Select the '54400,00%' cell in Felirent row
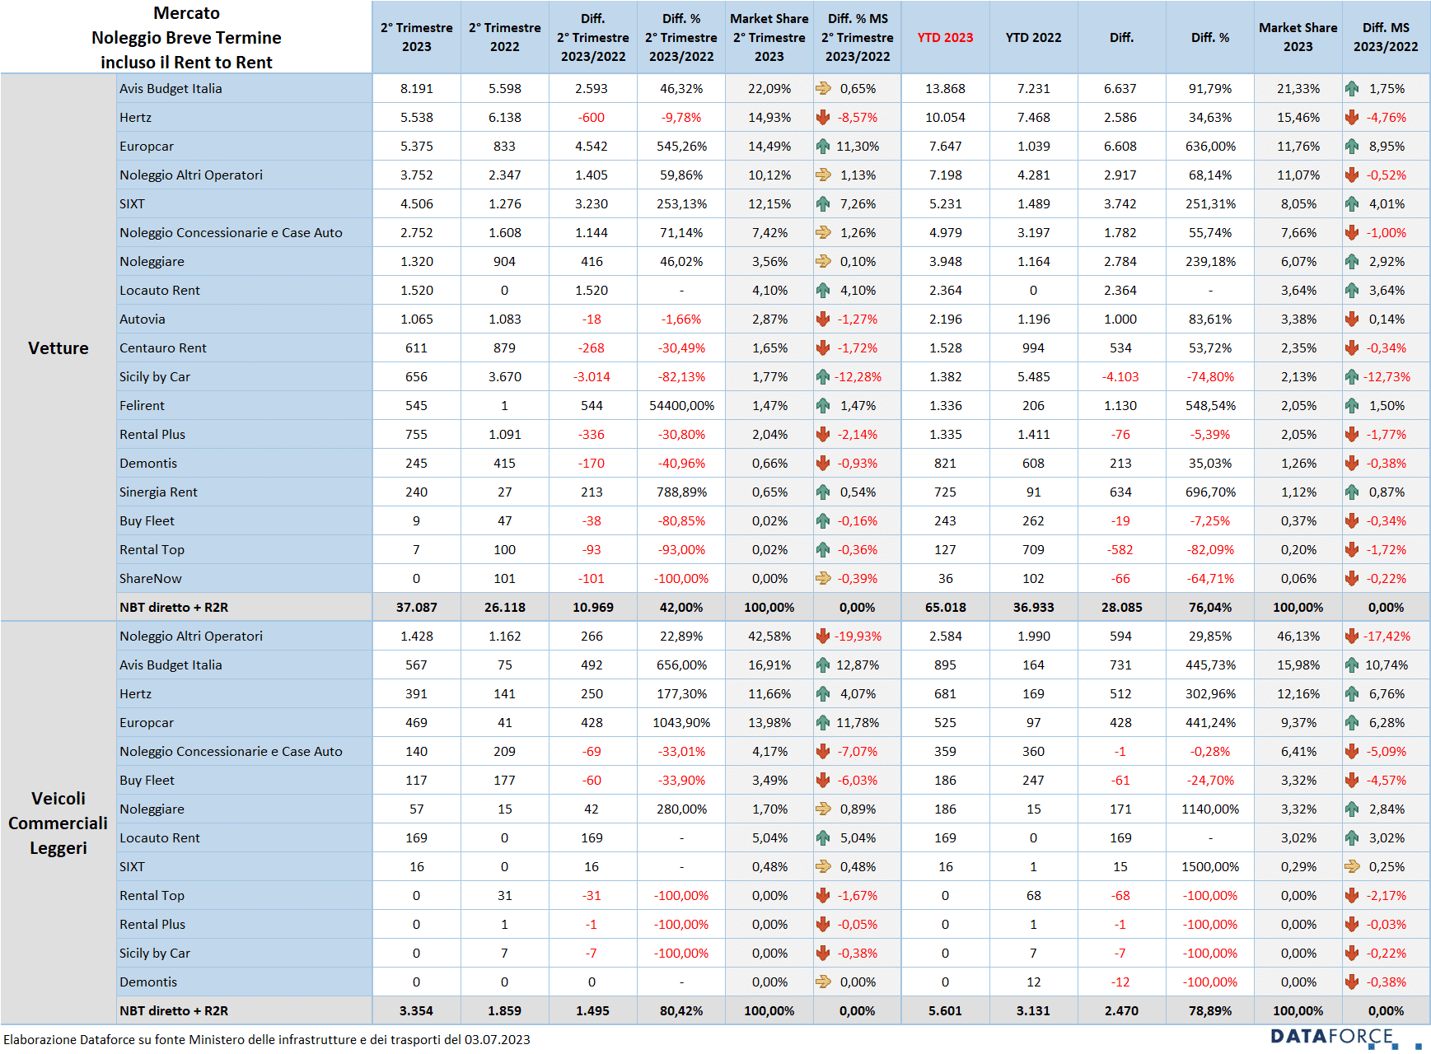The width and height of the screenshot is (1431, 1054). 681,405
